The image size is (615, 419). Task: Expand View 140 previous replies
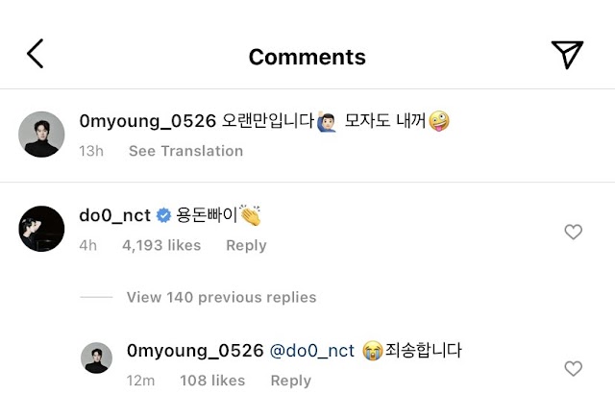(221, 297)
